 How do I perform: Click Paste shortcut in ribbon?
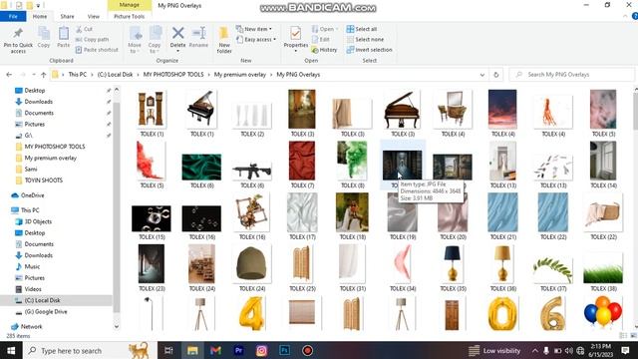tap(97, 50)
